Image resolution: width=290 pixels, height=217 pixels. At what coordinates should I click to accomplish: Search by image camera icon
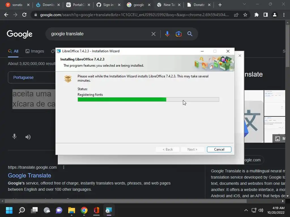click(x=178, y=34)
